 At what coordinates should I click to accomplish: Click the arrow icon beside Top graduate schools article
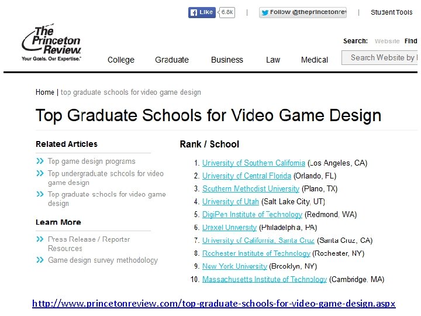[x=40, y=194]
